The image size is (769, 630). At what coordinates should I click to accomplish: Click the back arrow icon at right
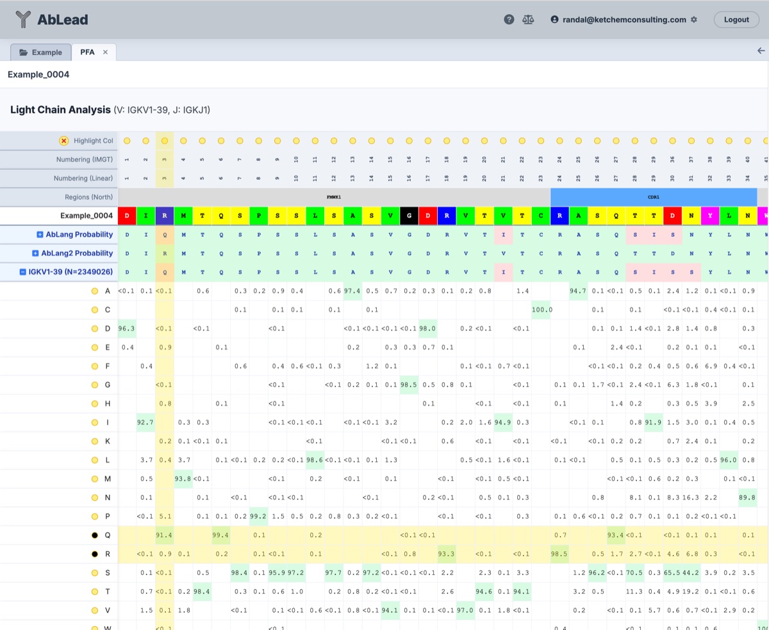coord(761,51)
